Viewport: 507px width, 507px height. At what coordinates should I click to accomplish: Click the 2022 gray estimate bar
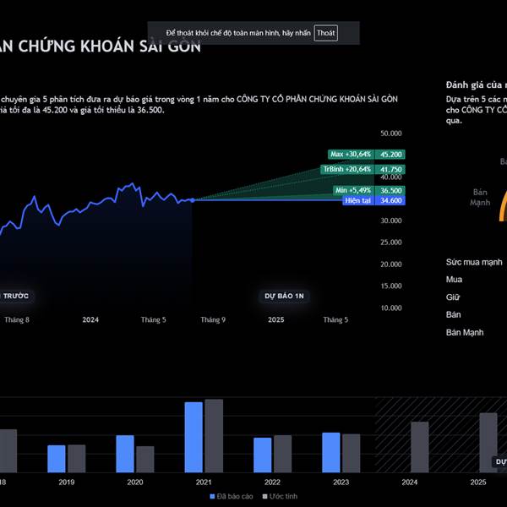(282, 454)
